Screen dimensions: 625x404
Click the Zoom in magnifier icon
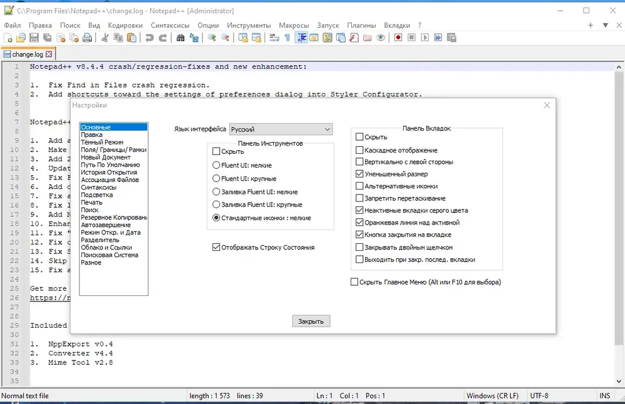pos(212,38)
